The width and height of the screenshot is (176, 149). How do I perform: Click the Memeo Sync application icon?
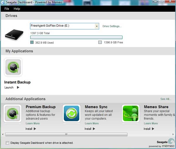coord(72,113)
